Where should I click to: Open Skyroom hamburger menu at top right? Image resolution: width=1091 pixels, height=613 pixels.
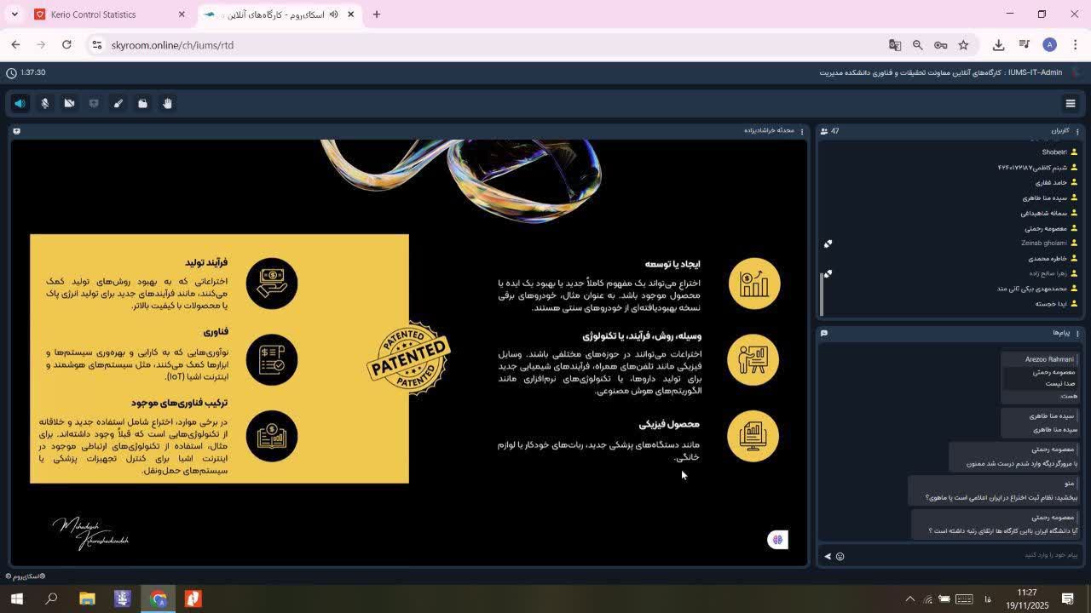click(1071, 104)
